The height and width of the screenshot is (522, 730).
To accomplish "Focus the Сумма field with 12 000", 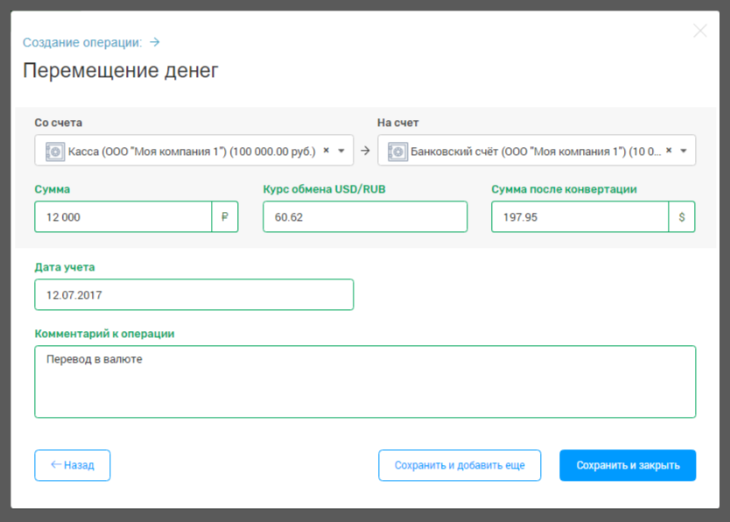I will coord(123,217).
